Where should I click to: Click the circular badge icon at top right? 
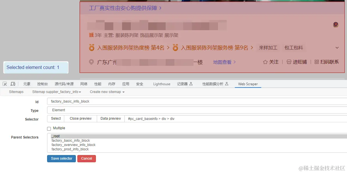336,25
